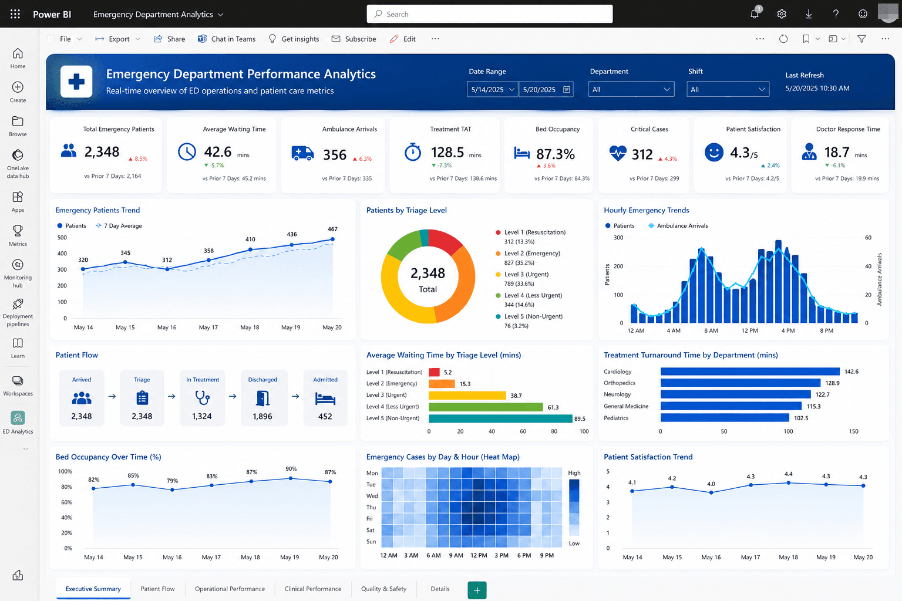Viewport: 902px width, 601px height.
Task: Add a new page with plus button
Action: click(x=477, y=590)
